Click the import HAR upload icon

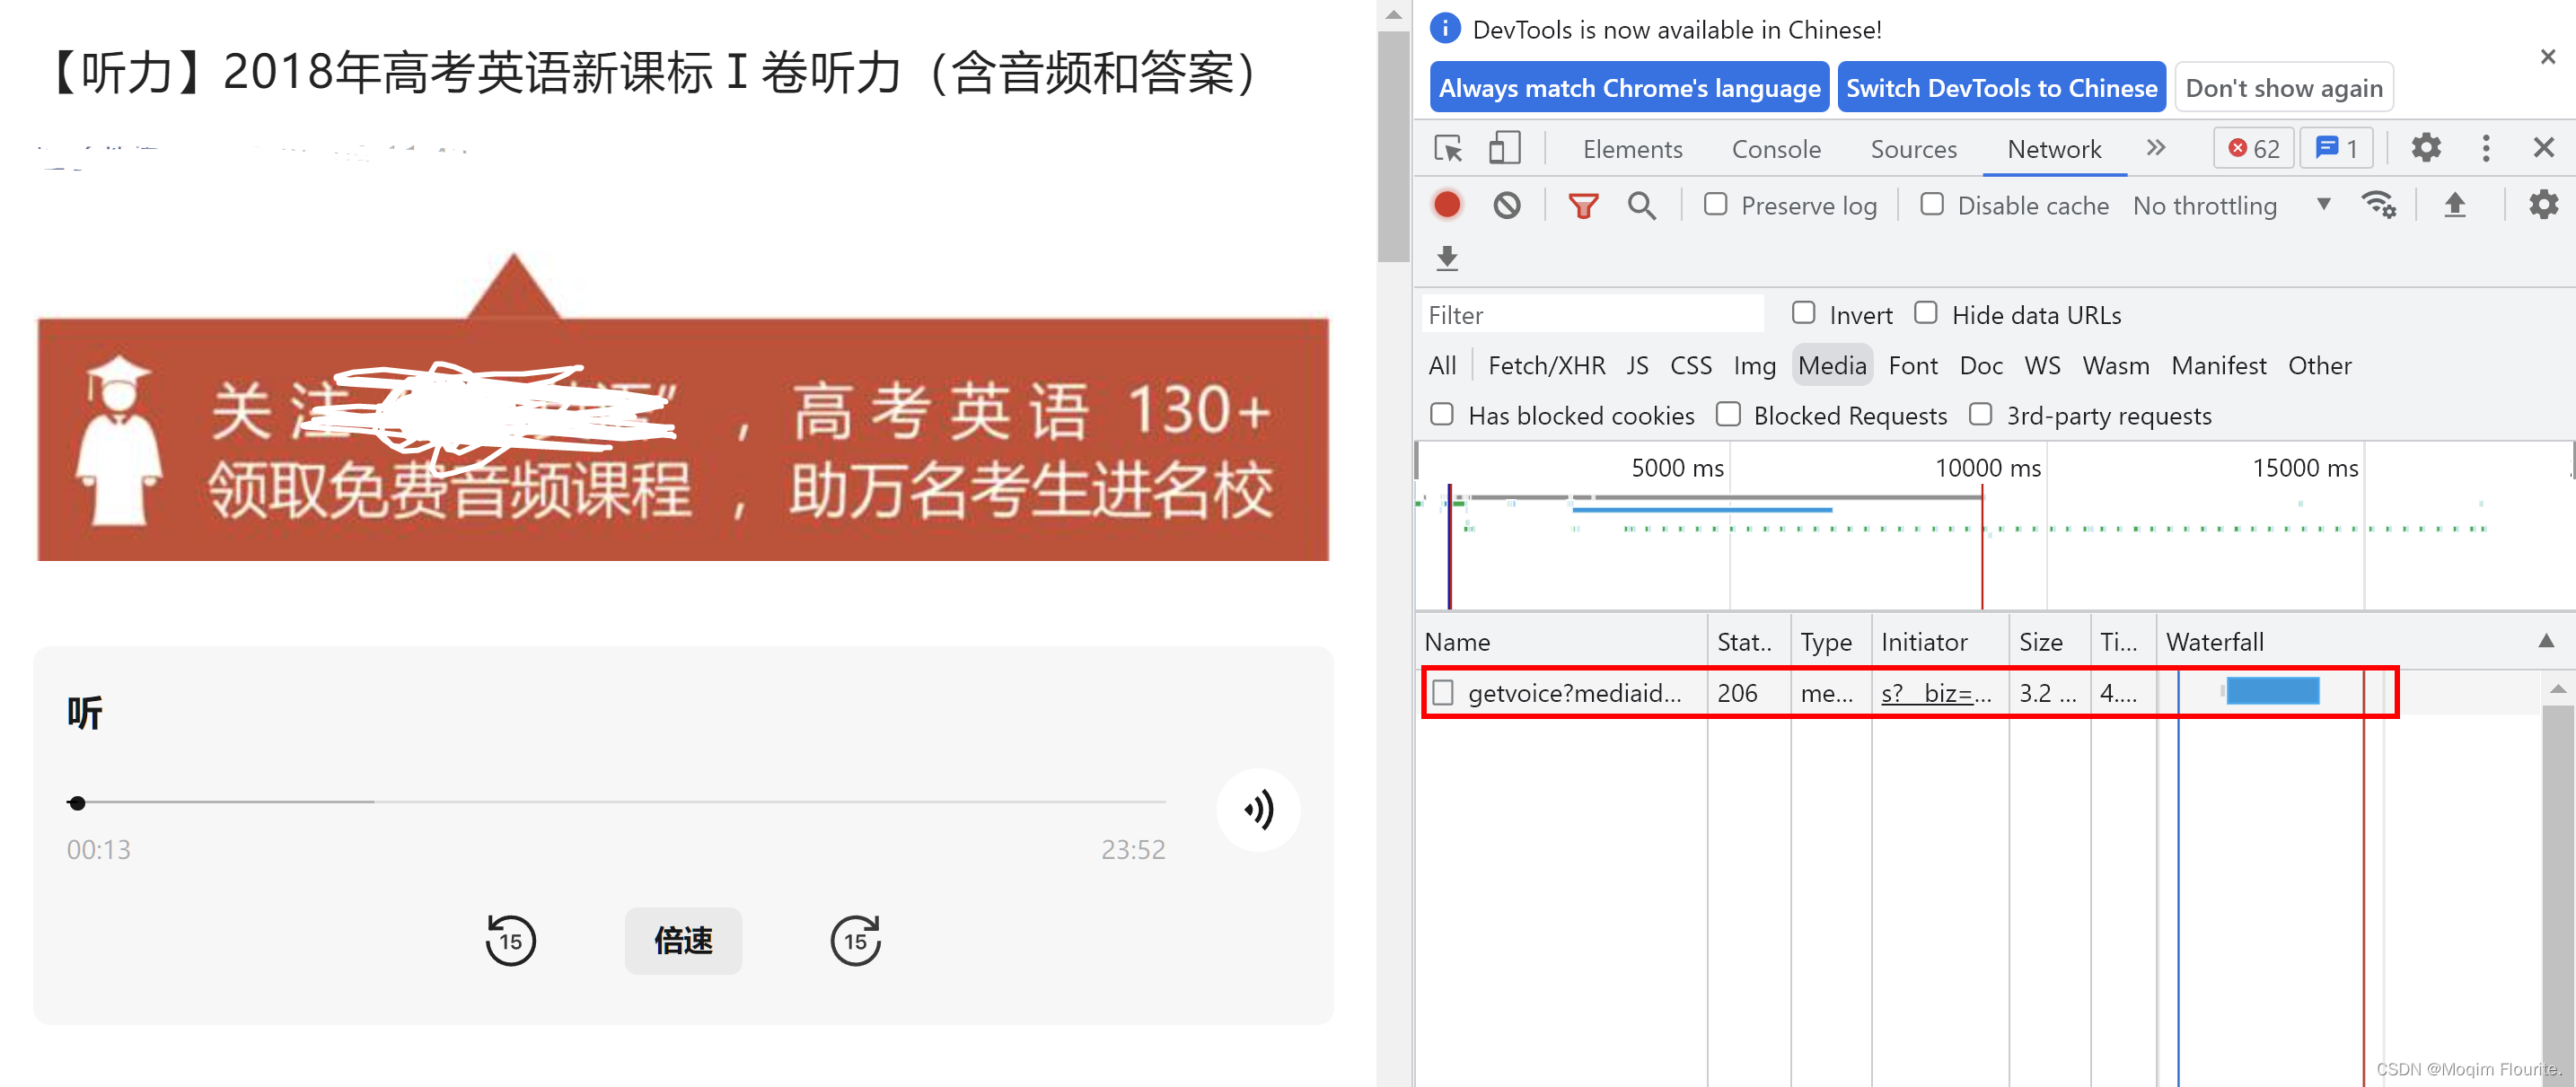(x=2454, y=205)
